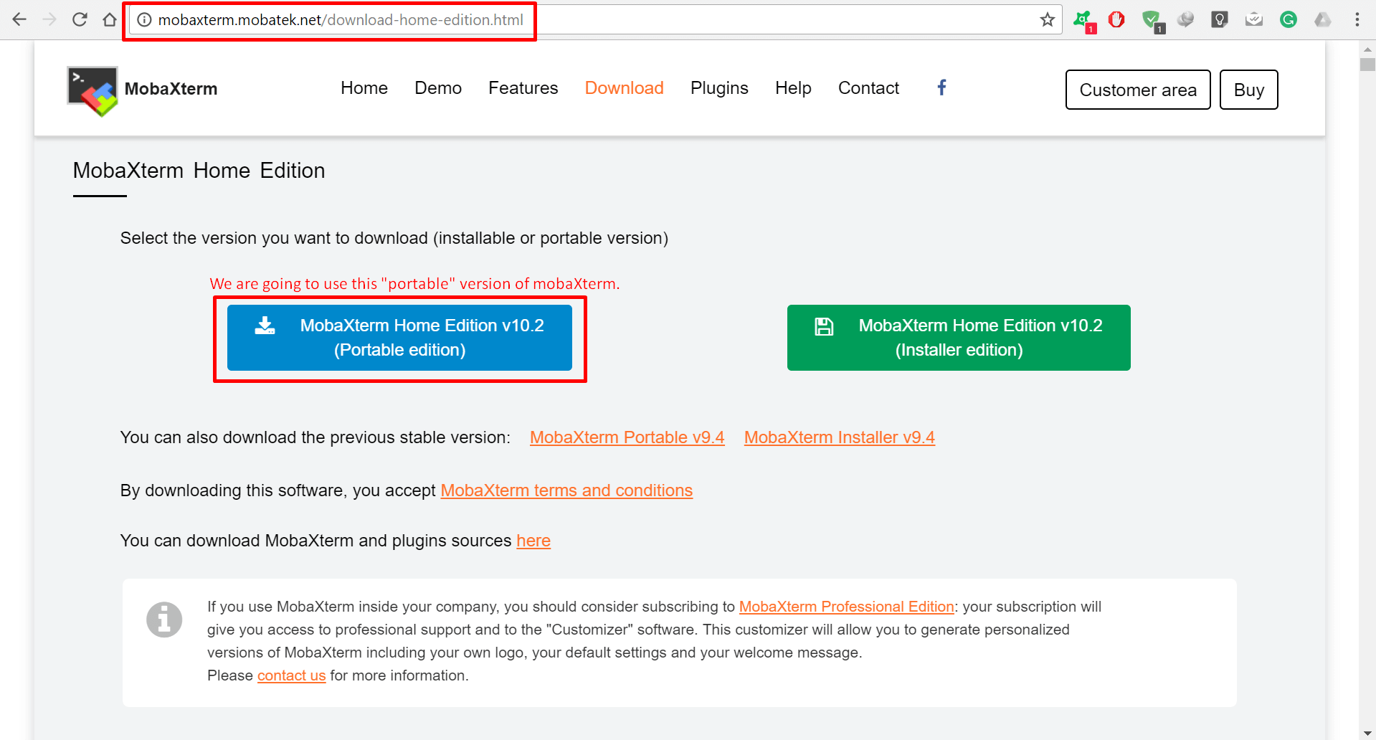View site information icon in address bar
The image size is (1376, 740).
coord(144,19)
